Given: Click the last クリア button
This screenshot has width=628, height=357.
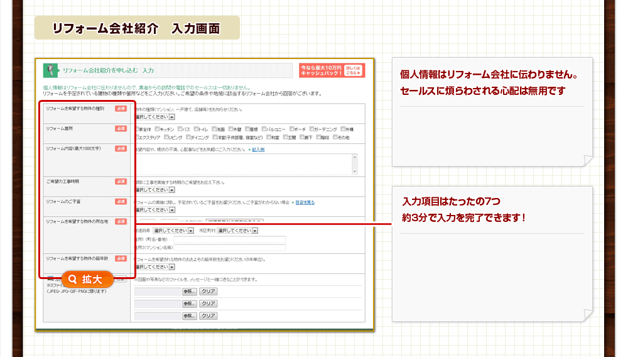Looking at the screenshot, I should 208,316.
